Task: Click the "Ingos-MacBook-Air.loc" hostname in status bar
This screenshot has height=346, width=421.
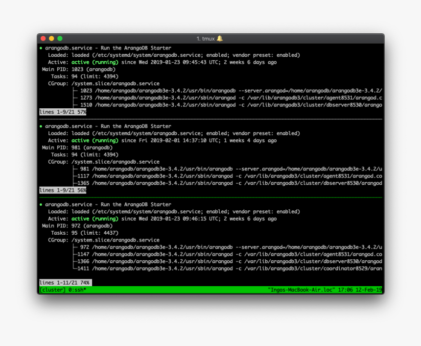Action: tap(301, 290)
